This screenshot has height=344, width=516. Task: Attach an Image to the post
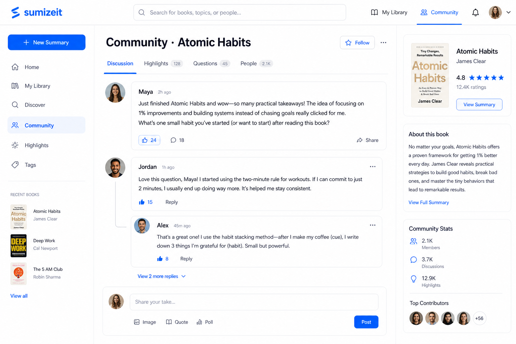click(x=145, y=322)
